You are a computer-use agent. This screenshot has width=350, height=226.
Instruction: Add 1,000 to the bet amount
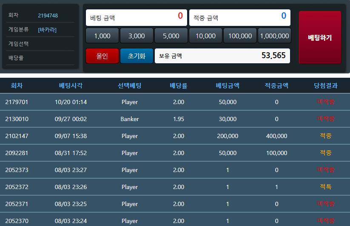102,36
